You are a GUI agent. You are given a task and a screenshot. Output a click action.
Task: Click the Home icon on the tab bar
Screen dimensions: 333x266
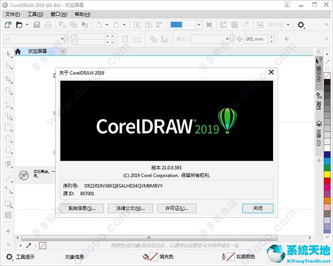tap(18, 52)
